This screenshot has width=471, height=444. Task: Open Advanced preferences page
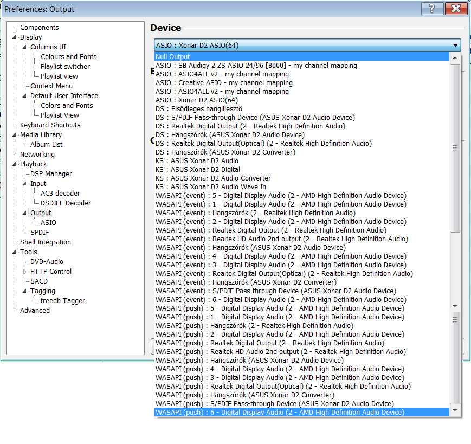[35, 311]
